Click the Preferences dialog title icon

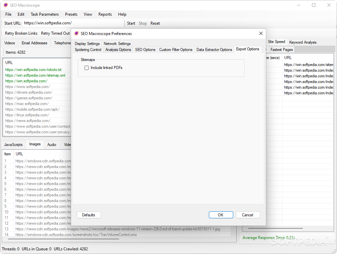(x=76, y=33)
